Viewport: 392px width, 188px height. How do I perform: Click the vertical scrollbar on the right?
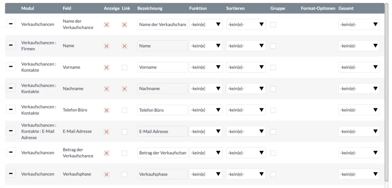pos(387,92)
